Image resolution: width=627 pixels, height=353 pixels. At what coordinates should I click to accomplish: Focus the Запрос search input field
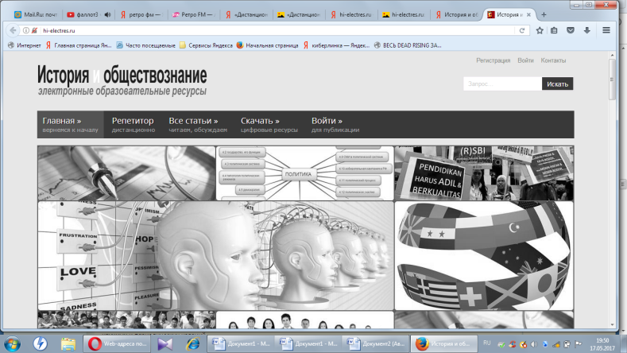503,84
